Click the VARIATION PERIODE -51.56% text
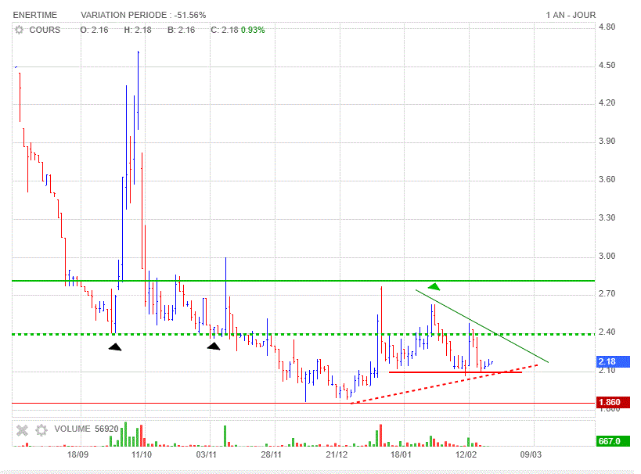641x474 pixels. [143, 15]
